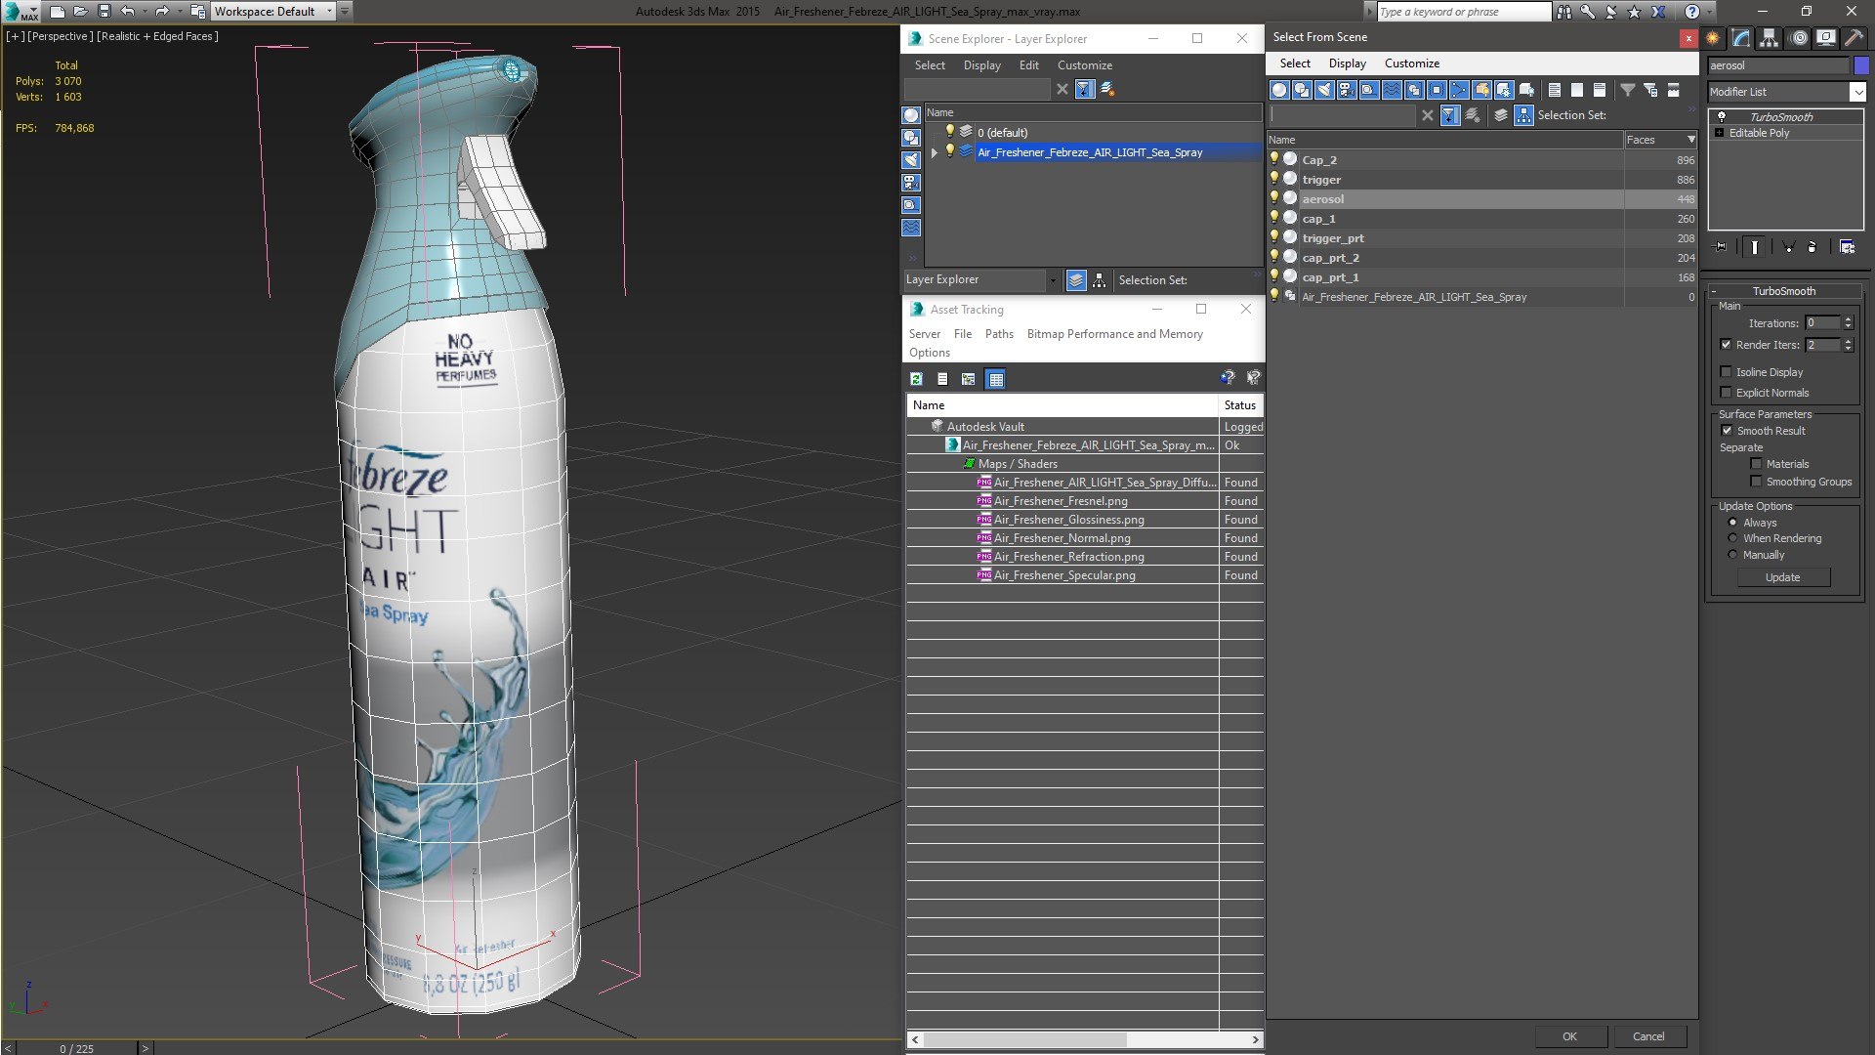Toggle Display Space Warps filter in Select From Scene

(1392, 90)
